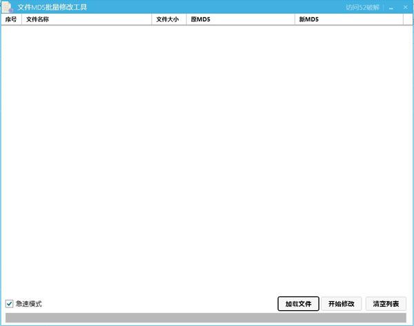Click the 原MD5 column header
The height and width of the screenshot is (326, 414).
(240, 20)
